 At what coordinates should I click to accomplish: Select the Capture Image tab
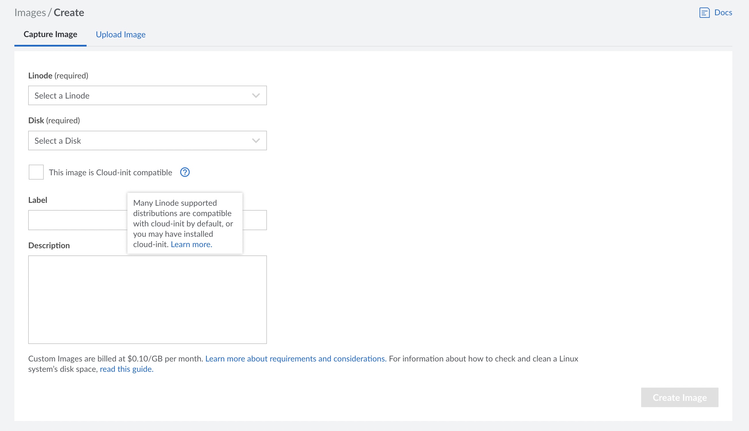(x=50, y=34)
